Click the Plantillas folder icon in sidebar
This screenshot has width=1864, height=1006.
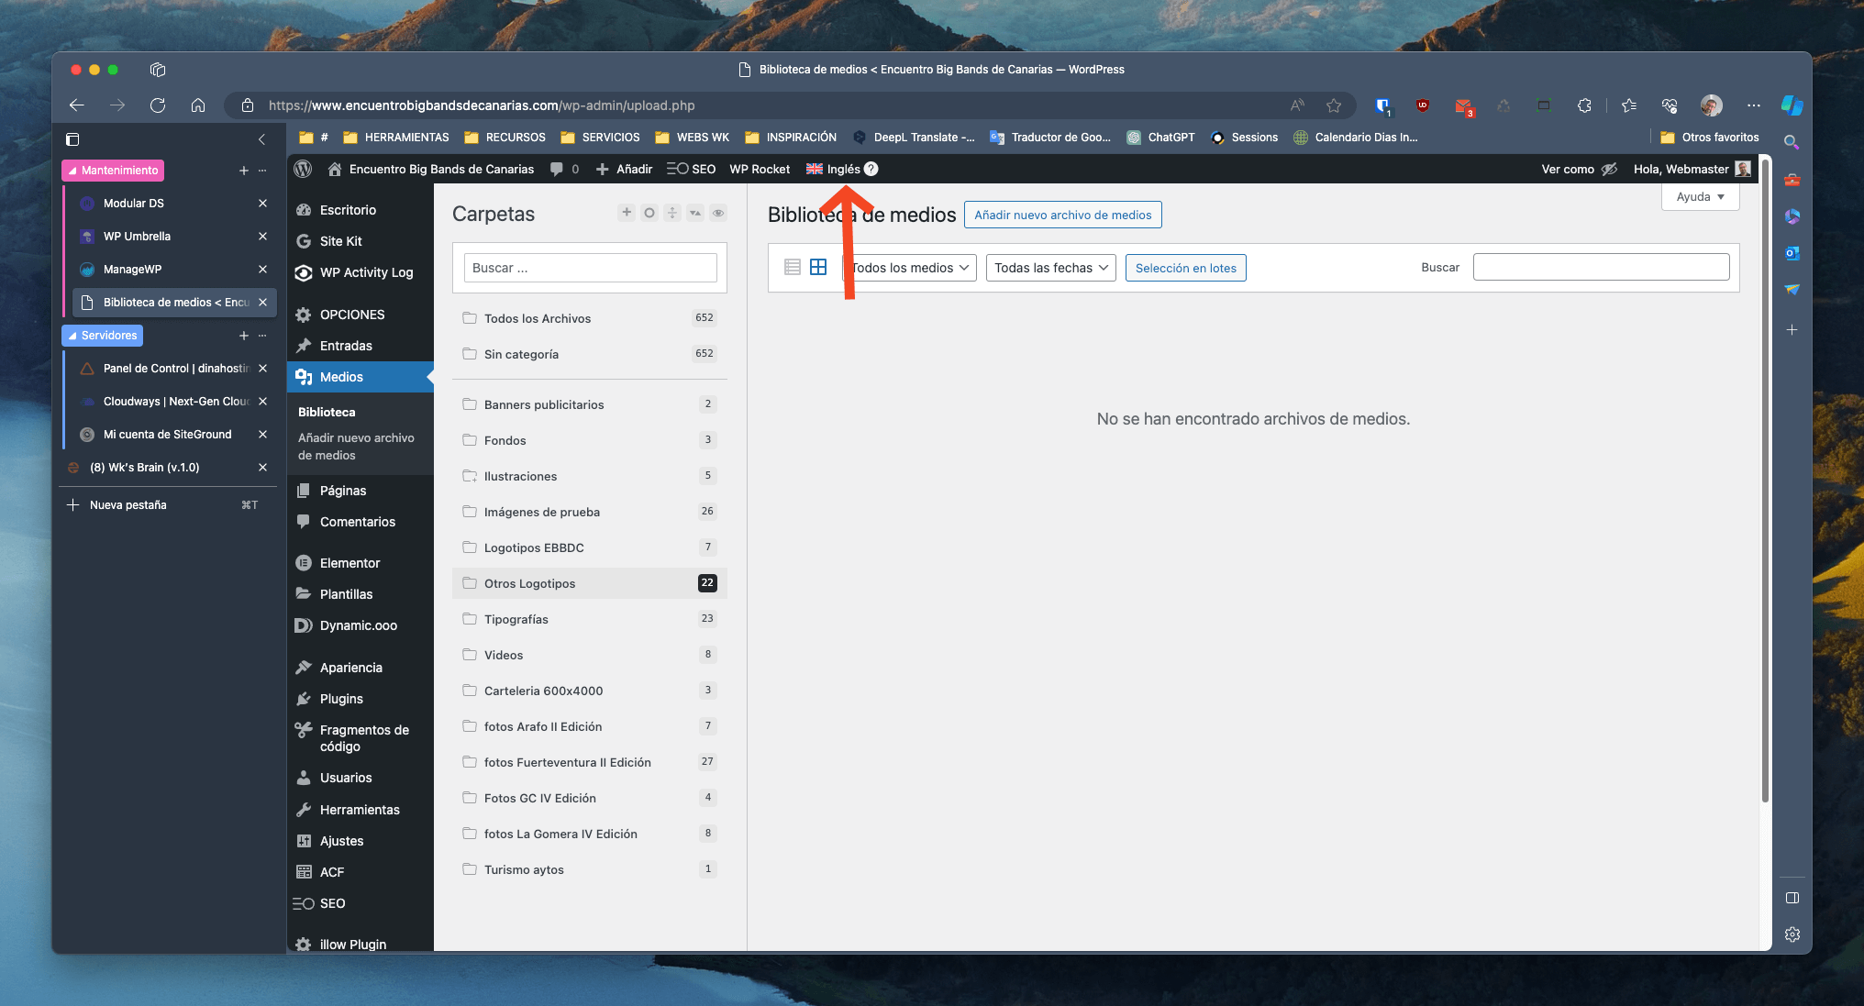pyautogui.click(x=304, y=594)
